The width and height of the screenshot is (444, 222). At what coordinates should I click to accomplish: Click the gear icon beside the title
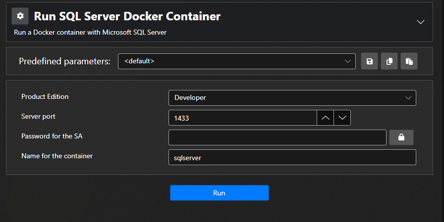click(20, 16)
